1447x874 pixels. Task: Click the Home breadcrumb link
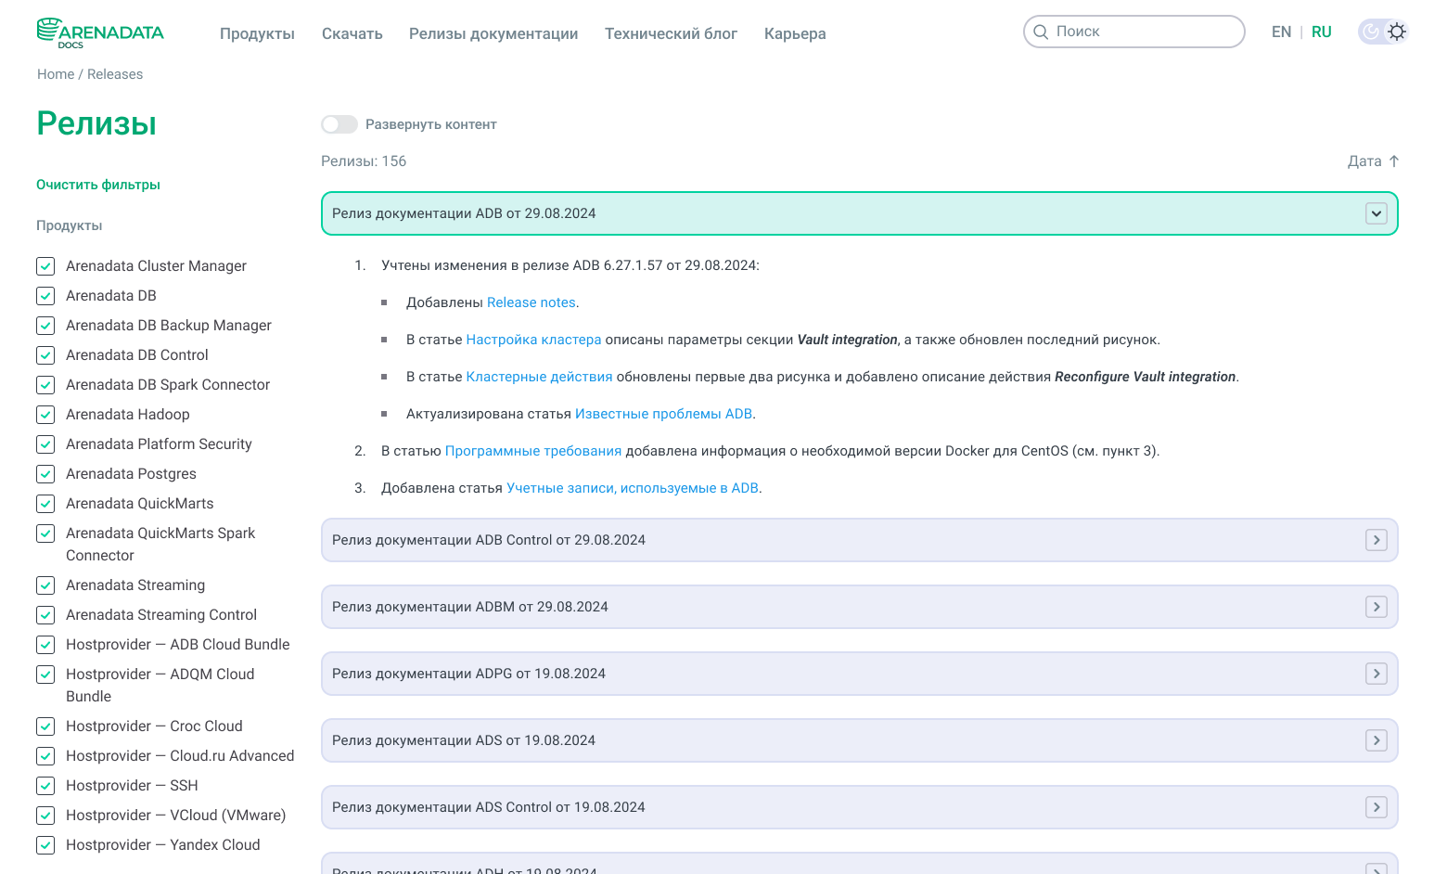[56, 74]
